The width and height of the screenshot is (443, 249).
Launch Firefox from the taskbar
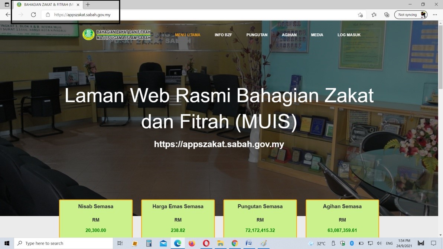pyautogui.click(x=192, y=243)
